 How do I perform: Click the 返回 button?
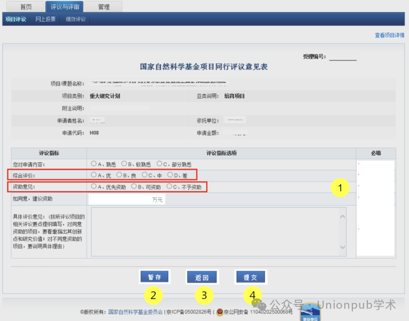202,277
